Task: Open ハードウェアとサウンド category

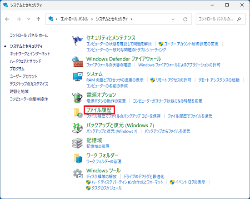Action: click(x=25, y=61)
